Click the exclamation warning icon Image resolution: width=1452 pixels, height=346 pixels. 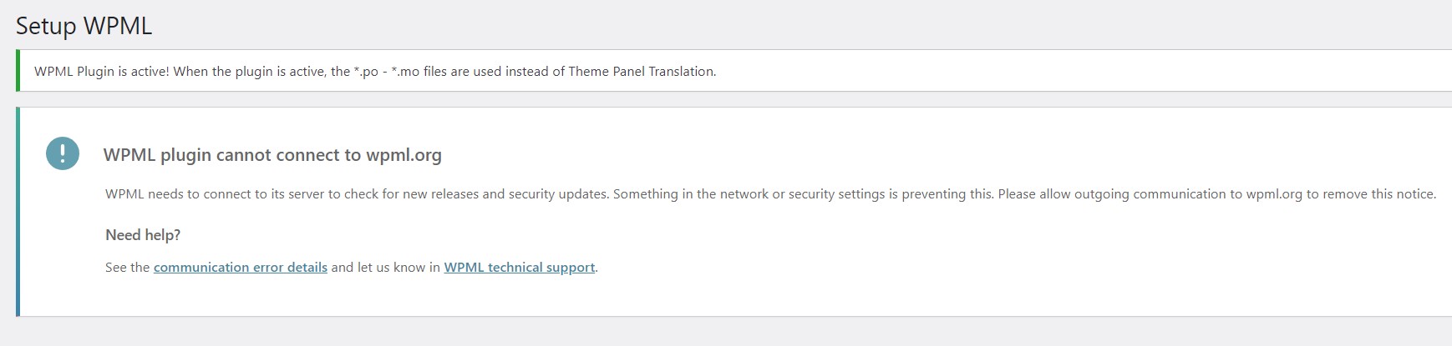click(63, 153)
